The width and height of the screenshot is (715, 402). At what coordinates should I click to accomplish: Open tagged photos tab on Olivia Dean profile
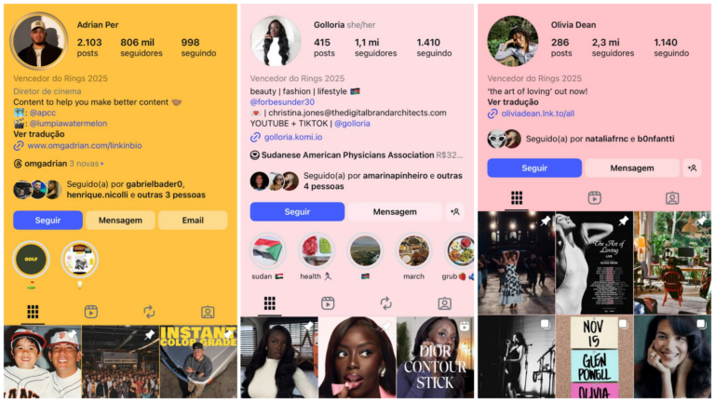672,198
